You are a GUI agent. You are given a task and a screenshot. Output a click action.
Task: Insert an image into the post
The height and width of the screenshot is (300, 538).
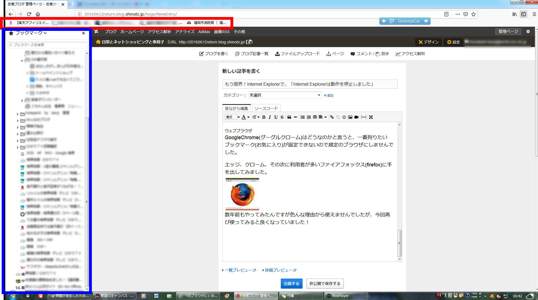[x=350, y=117]
